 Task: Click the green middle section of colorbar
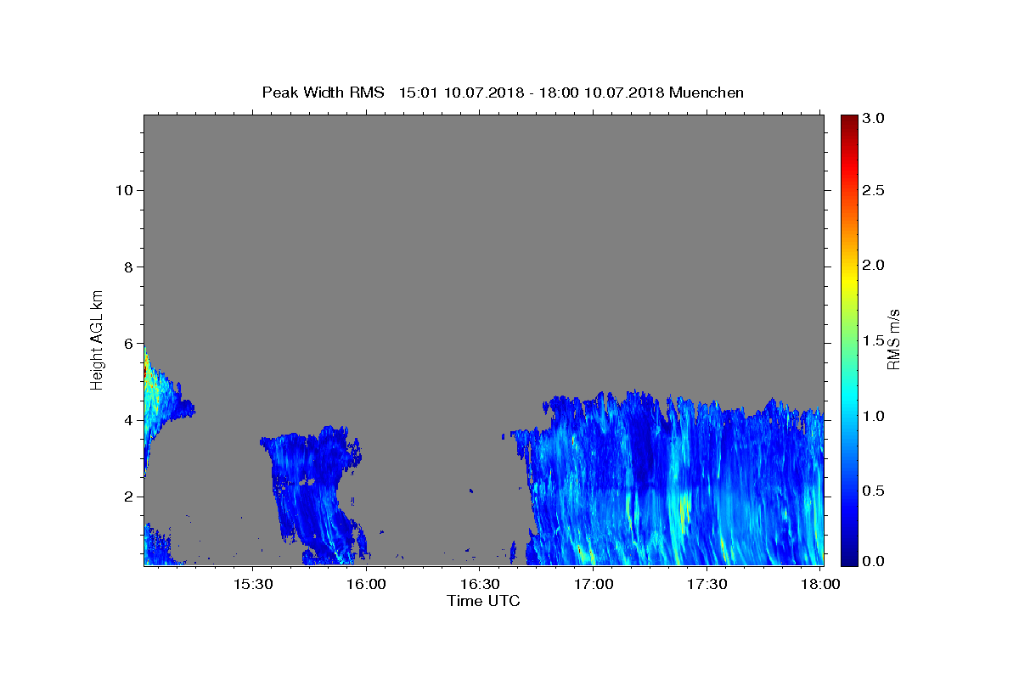coord(848,339)
